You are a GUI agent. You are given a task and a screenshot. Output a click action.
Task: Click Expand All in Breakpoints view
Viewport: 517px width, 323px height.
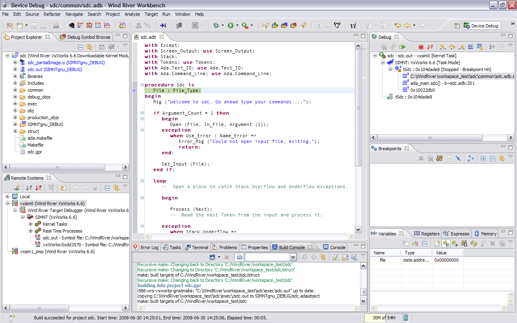click(x=483, y=159)
